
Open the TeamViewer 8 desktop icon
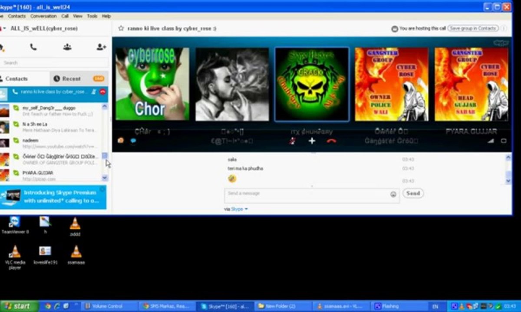[x=15, y=225]
